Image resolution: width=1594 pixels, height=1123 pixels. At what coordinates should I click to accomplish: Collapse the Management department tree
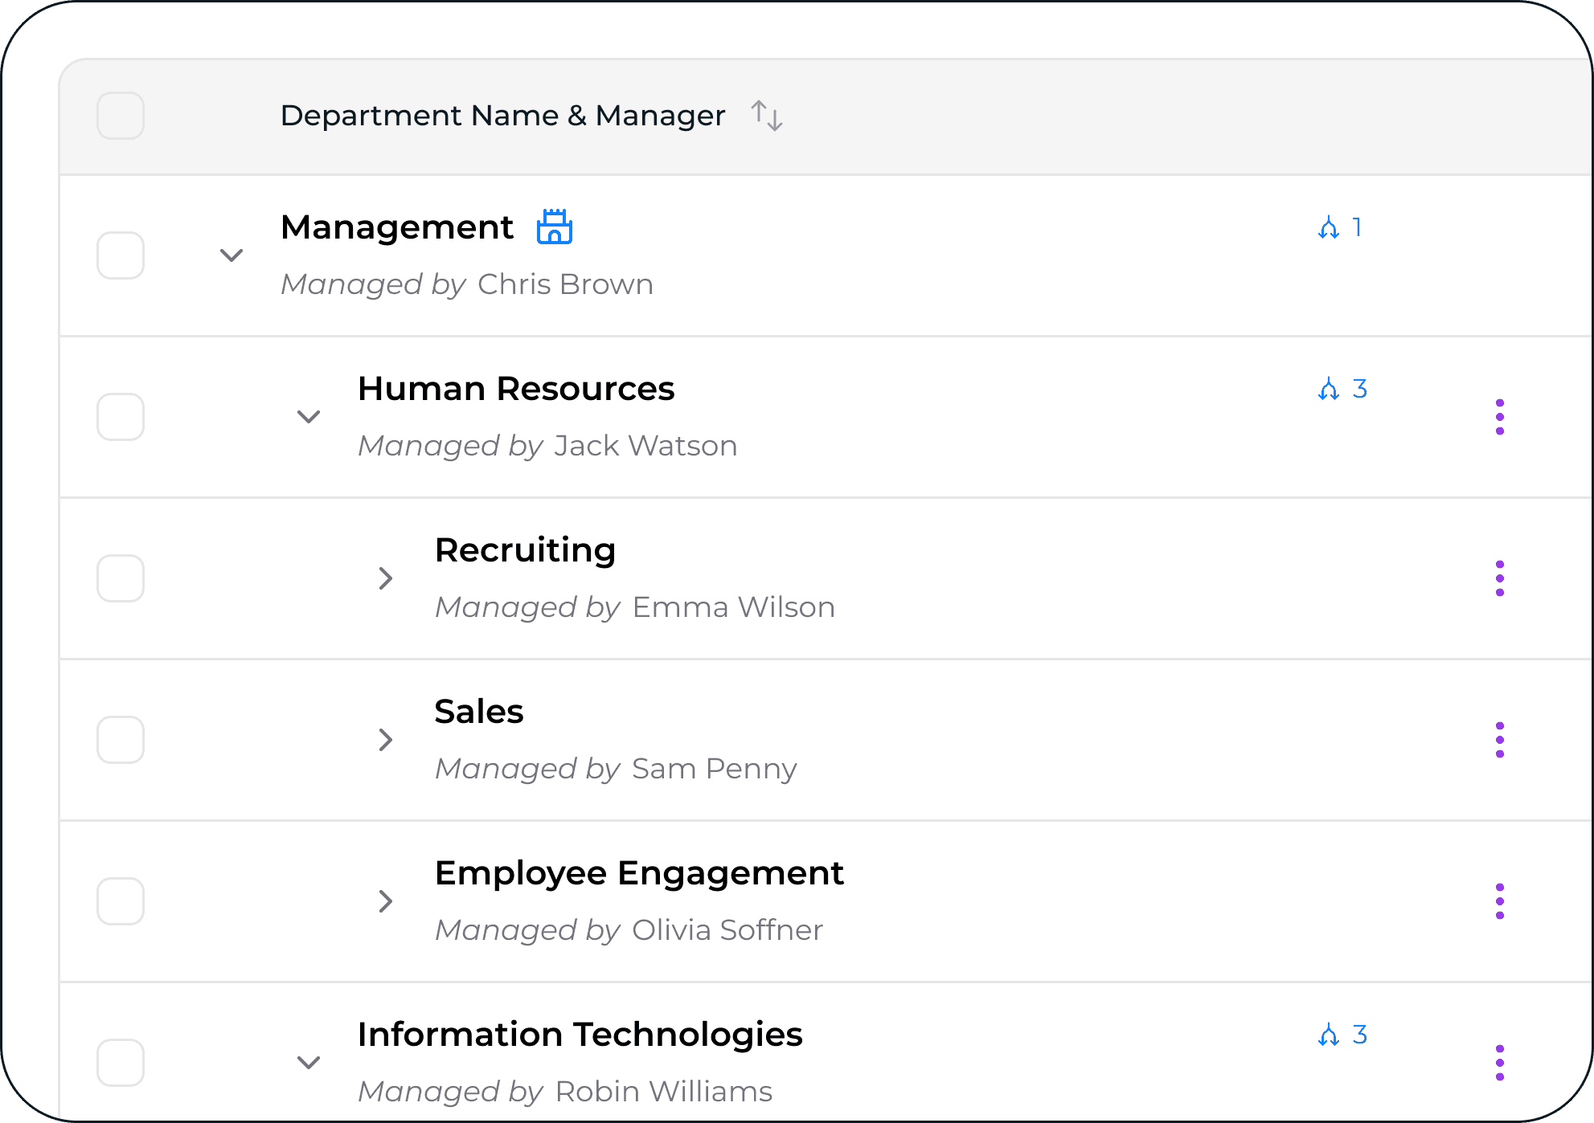(232, 255)
